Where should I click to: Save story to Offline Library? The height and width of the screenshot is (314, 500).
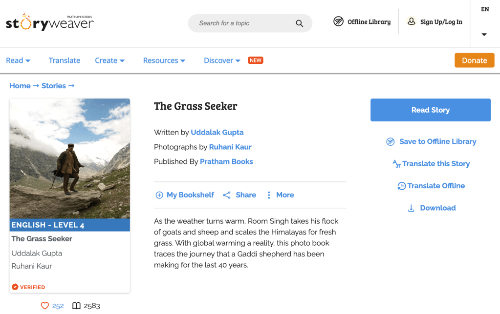click(431, 142)
